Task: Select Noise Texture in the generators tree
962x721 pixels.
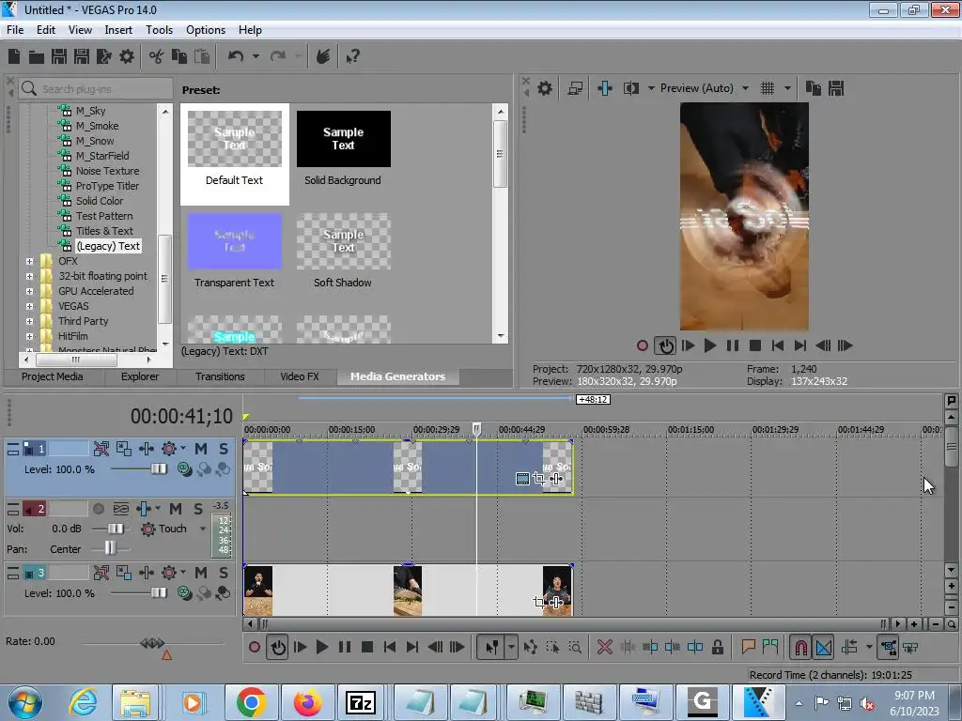Action: tap(107, 171)
